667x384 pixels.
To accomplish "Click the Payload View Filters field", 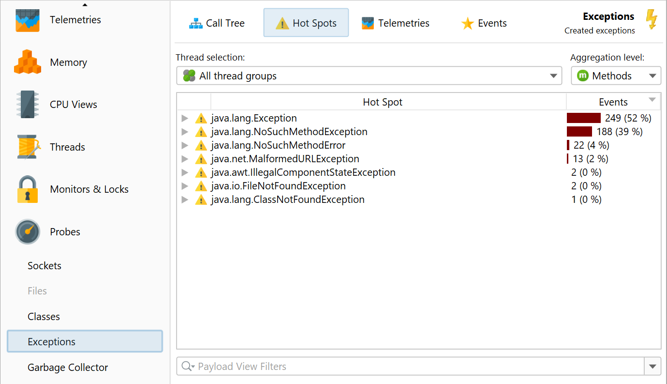I will [x=411, y=367].
